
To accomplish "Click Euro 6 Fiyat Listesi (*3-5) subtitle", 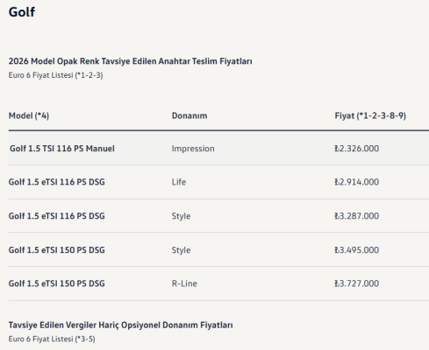I will point(52,339).
